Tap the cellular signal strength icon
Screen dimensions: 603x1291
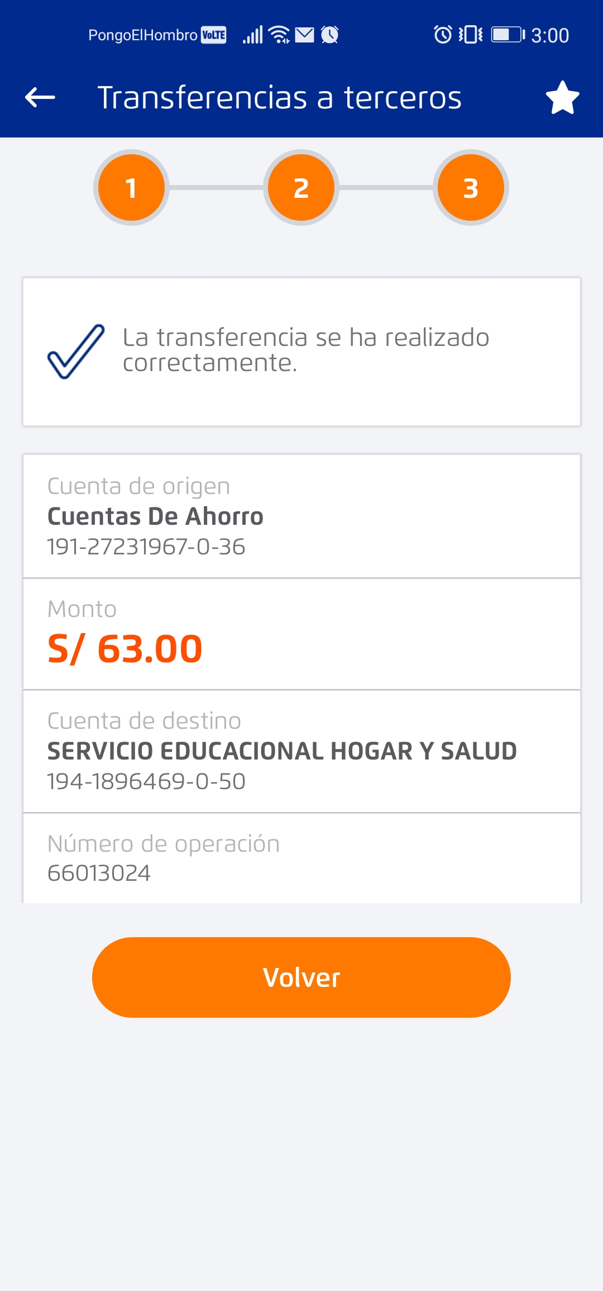pyautogui.click(x=253, y=35)
